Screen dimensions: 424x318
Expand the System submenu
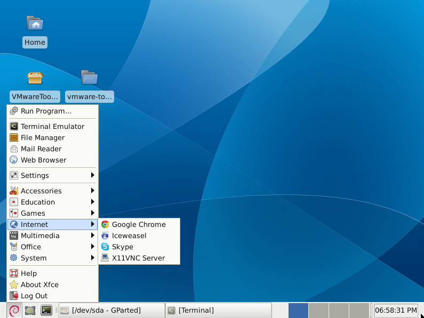pos(52,258)
